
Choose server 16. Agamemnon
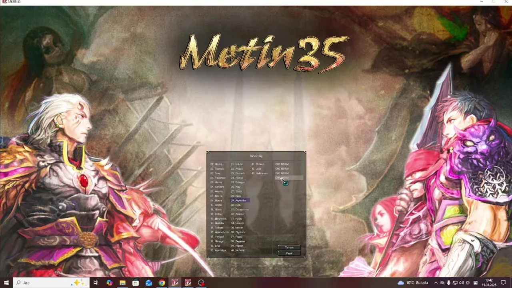[x=220, y=232]
